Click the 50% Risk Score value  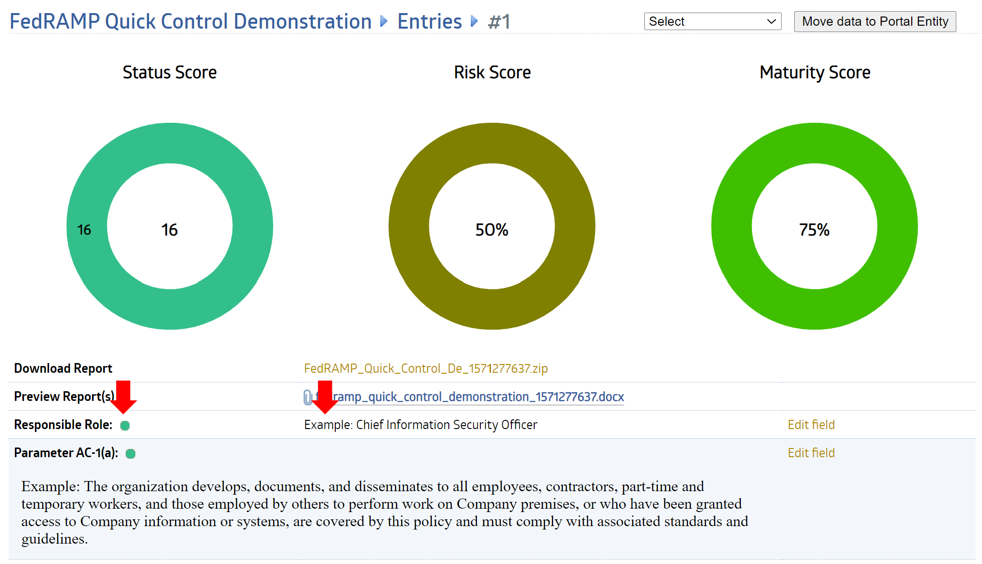[491, 230]
